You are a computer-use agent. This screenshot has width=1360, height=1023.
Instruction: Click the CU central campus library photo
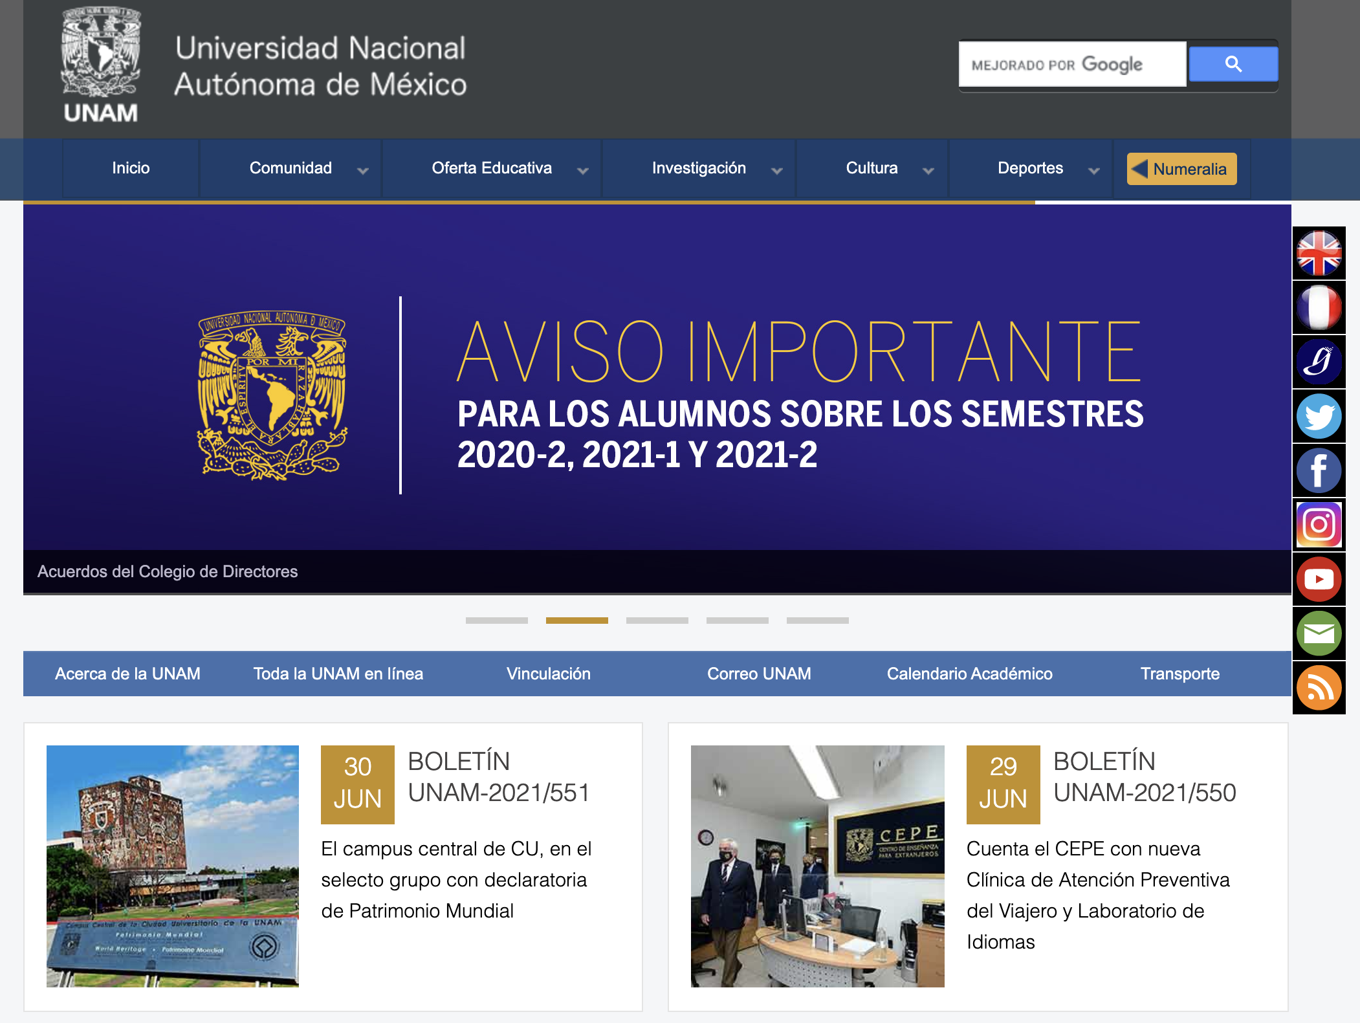pyautogui.click(x=173, y=866)
